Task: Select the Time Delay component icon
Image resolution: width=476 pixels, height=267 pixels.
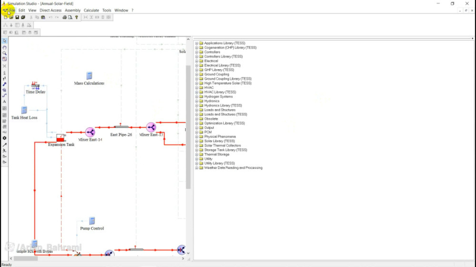Action: pyautogui.click(x=35, y=85)
